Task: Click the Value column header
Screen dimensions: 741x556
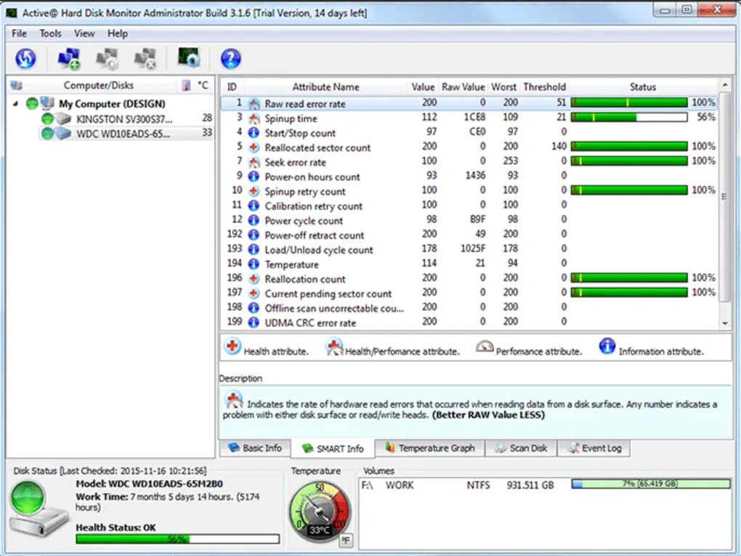Action: click(423, 87)
